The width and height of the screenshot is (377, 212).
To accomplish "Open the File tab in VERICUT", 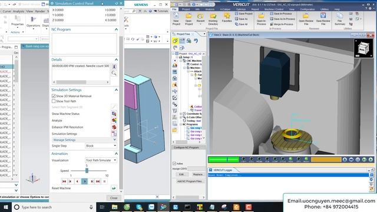I will (174, 9).
